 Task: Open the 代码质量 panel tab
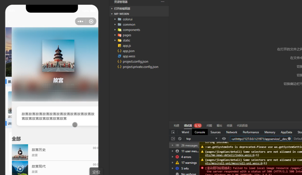pos(242,126)
